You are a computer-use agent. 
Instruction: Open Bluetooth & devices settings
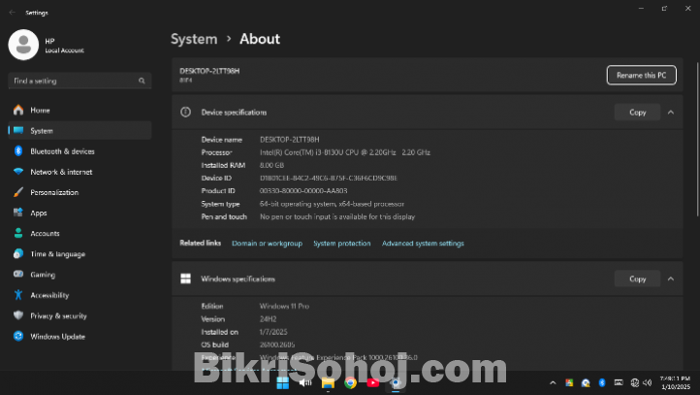click(80, 151)
